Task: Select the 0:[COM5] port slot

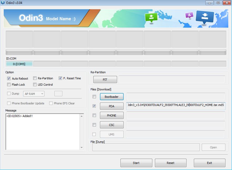Action: (19, 64)
